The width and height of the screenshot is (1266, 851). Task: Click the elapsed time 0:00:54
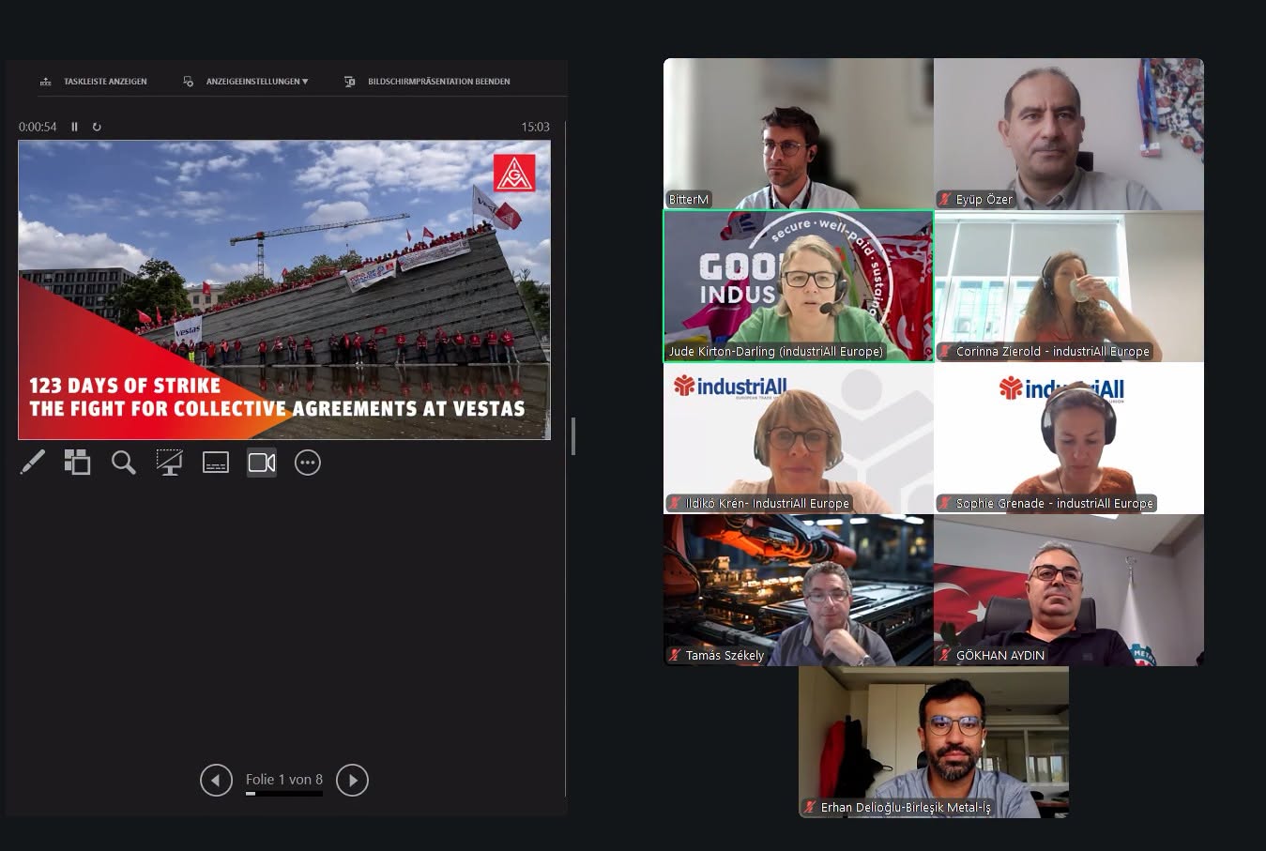click(x=38, y=127)
